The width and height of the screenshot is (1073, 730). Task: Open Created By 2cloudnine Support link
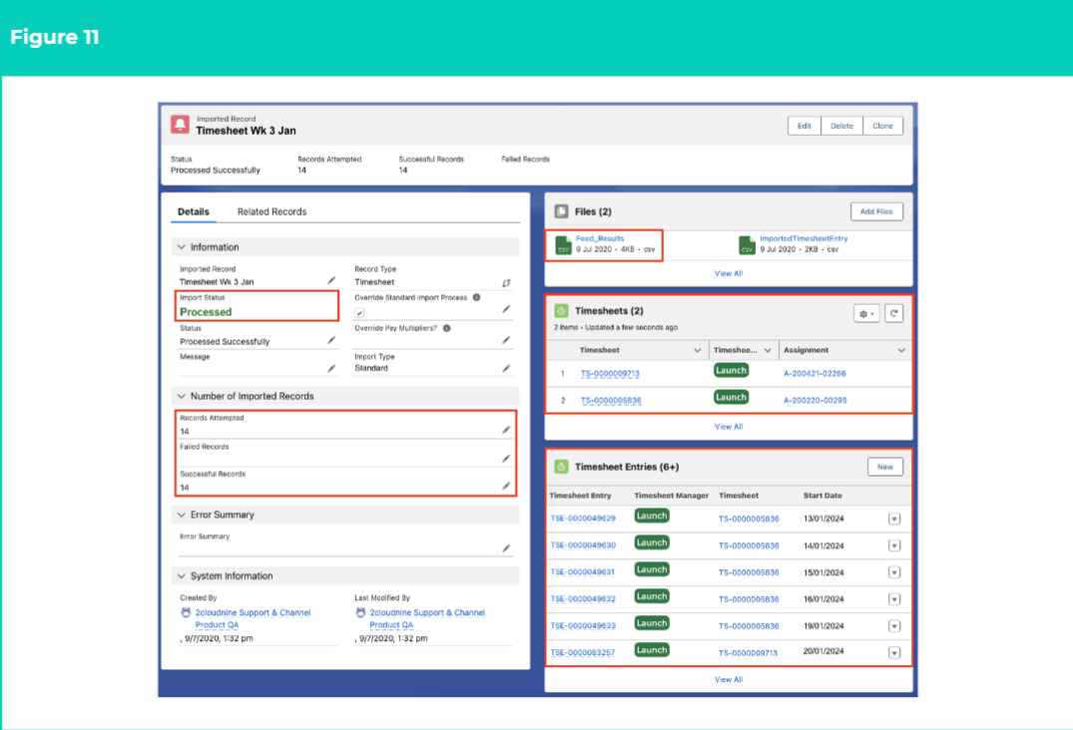coord(253,618)
